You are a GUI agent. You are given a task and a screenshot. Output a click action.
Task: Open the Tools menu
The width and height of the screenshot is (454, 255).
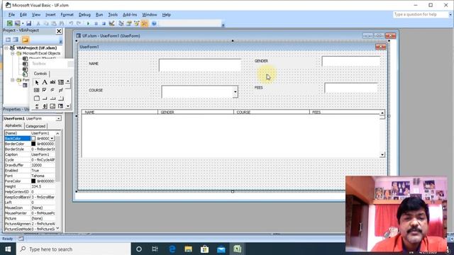(113, 14)
